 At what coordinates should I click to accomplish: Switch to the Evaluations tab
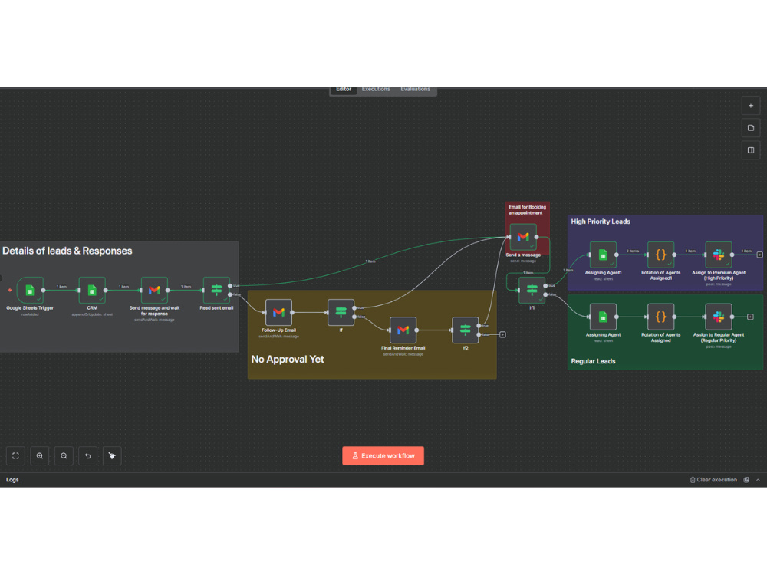[415, 90]
